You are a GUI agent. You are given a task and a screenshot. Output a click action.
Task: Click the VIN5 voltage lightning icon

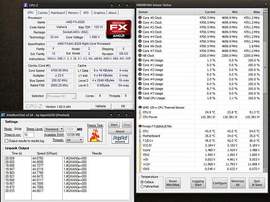pyautogui.click(x=140, y=169)
